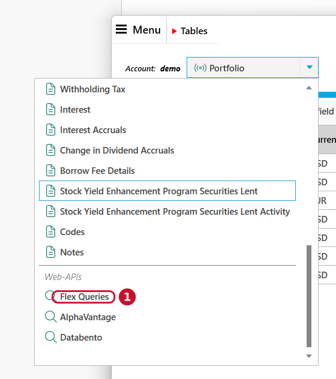Viewport: 336px width, 379px height.
Task: Click the document icon next to Interest
Action: 50,109
